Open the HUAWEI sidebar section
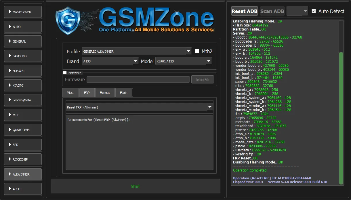Screen dimensions: 351x200 [23, 71]
